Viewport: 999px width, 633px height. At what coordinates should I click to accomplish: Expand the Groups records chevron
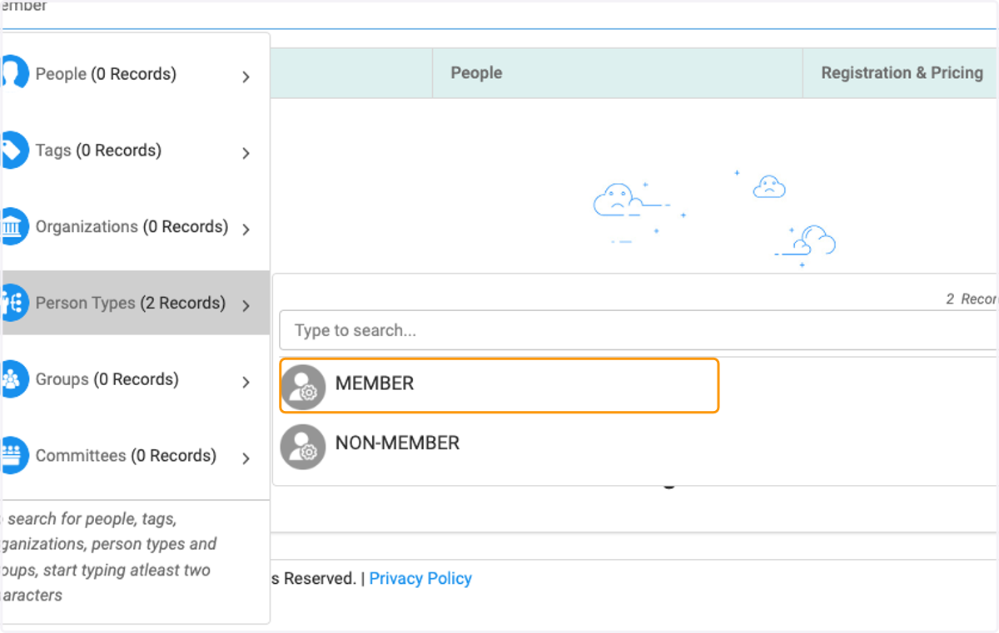pos(246,383)
